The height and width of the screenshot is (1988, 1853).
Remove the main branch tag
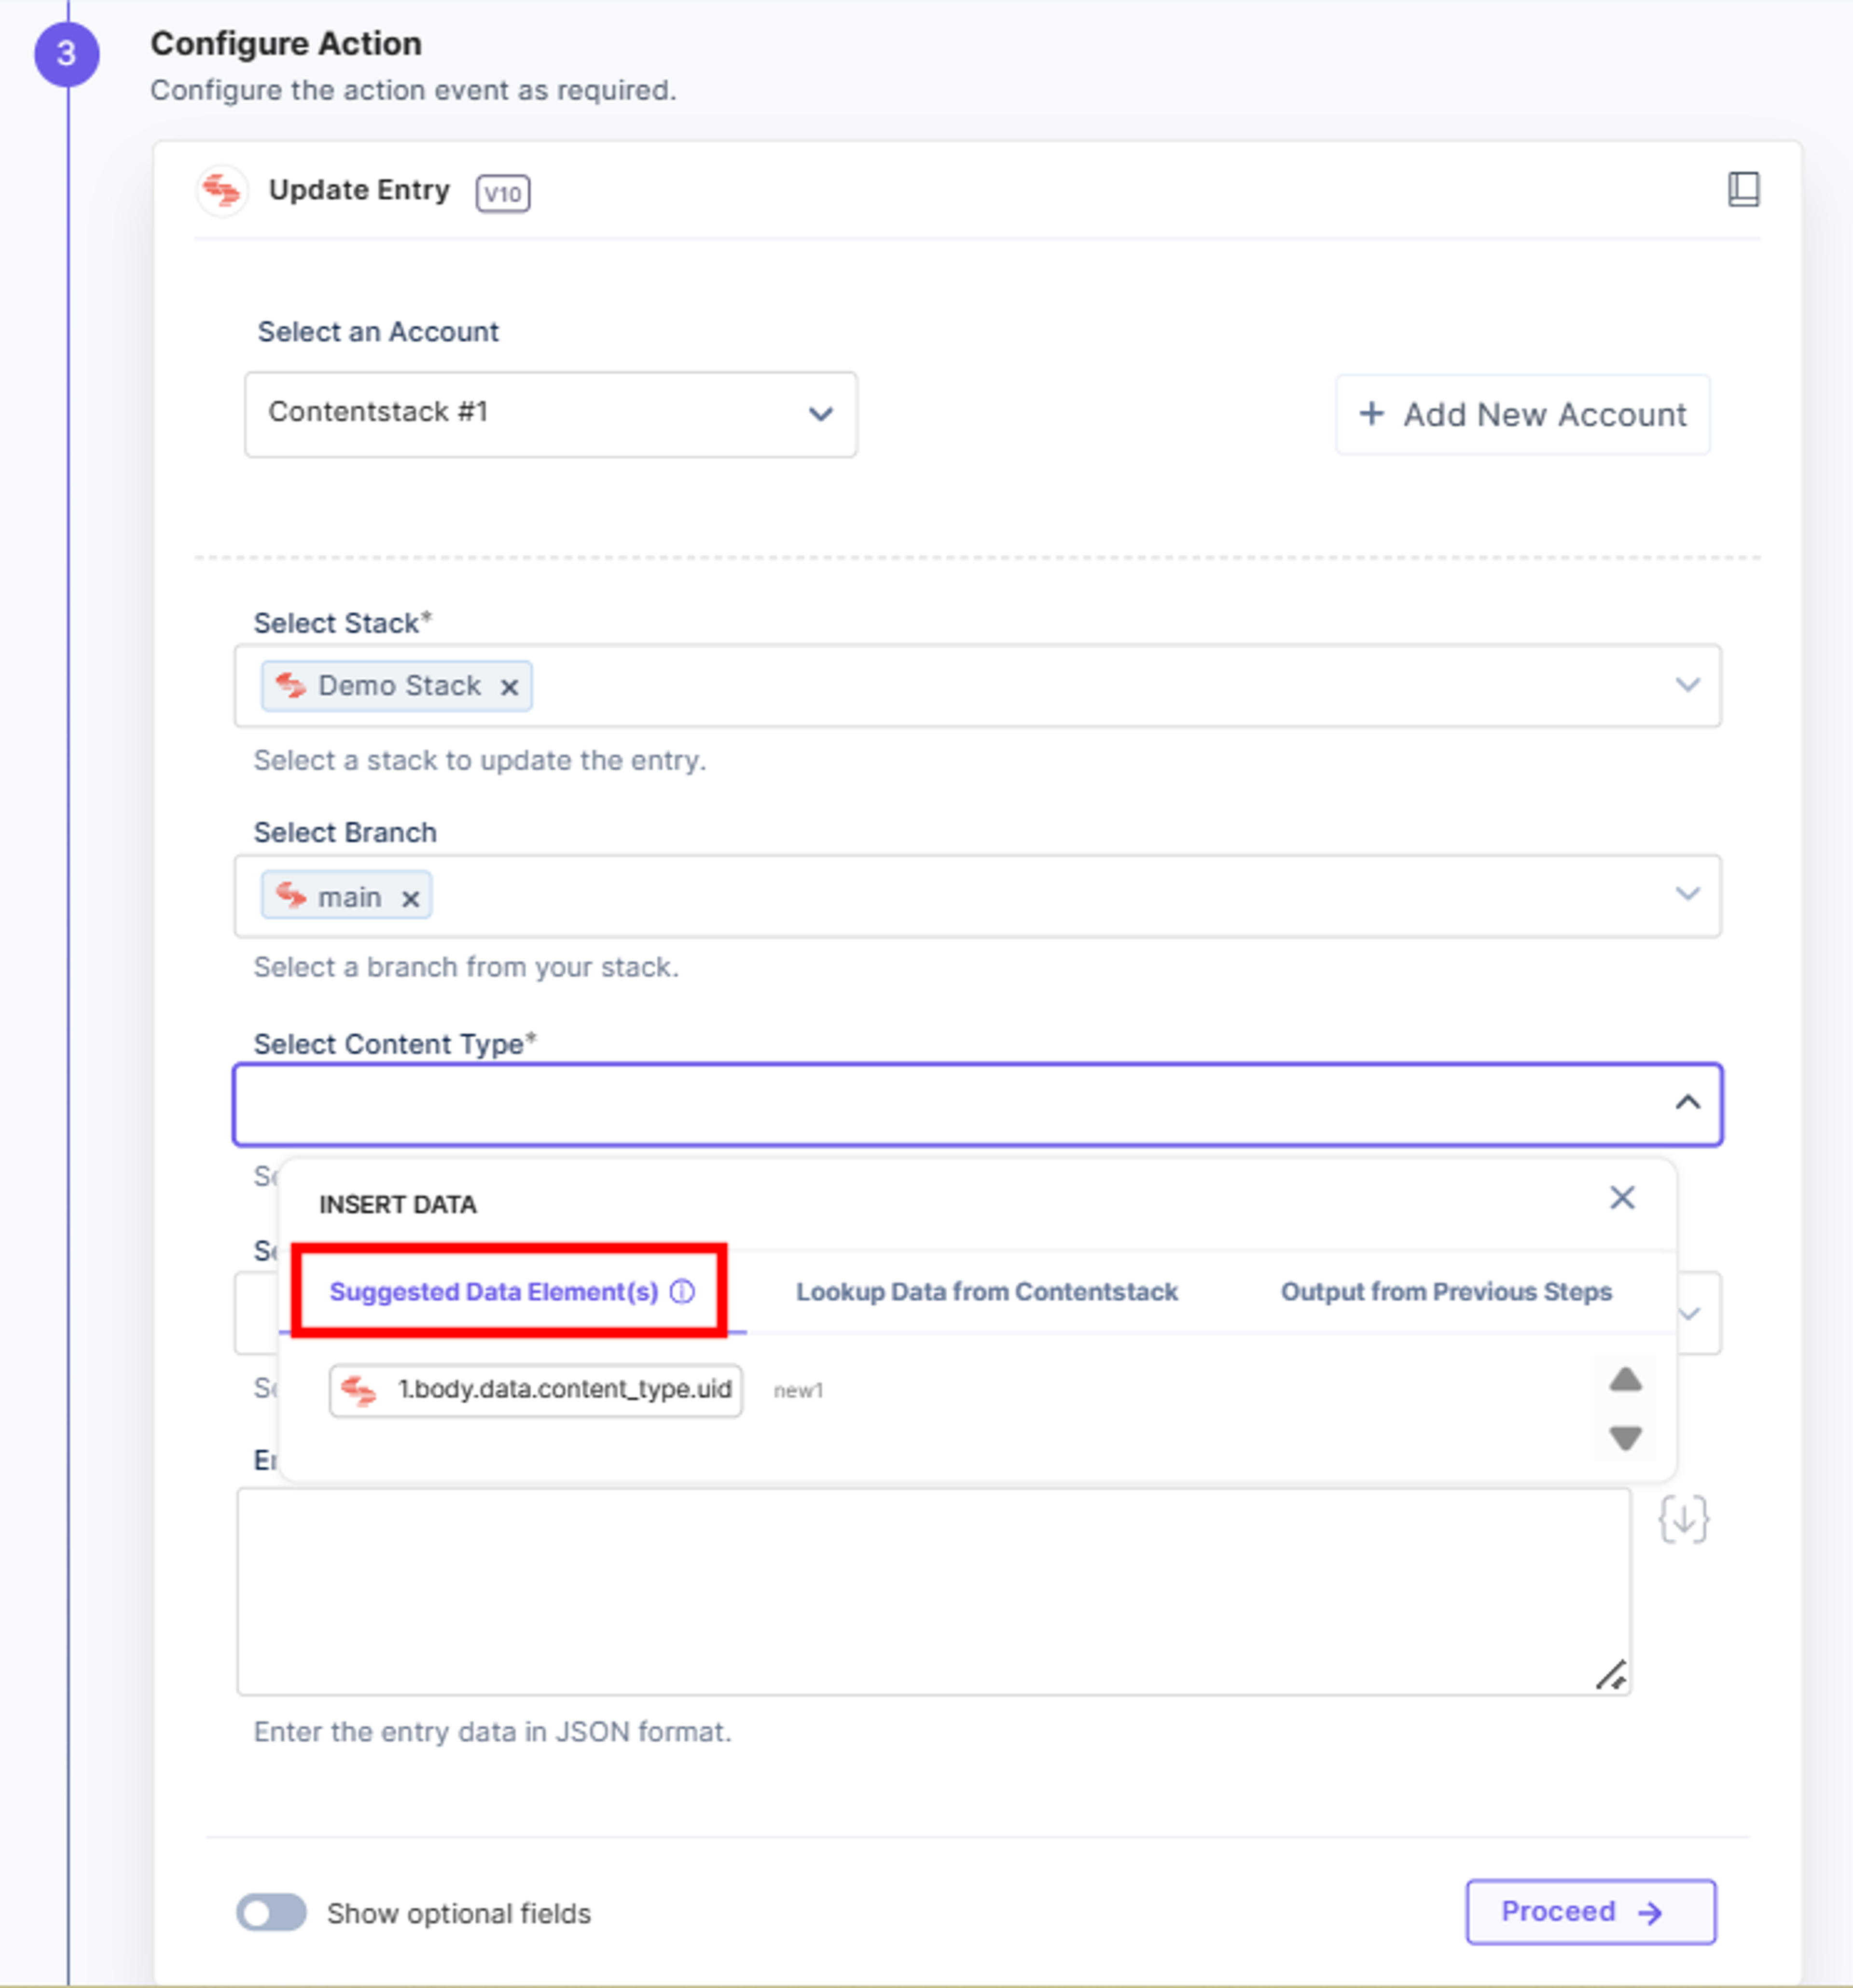pyautogui.click(x=410, y=898)
